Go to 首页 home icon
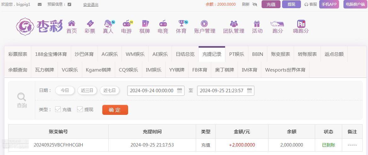 71,24
